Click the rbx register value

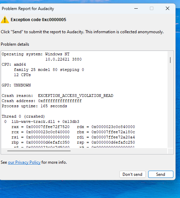113,132
